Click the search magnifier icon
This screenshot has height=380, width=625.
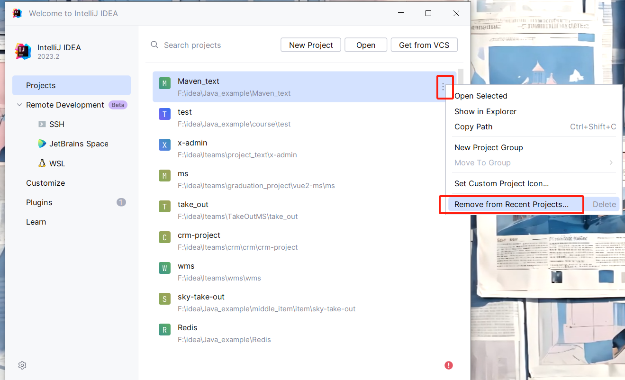[154, 45]
